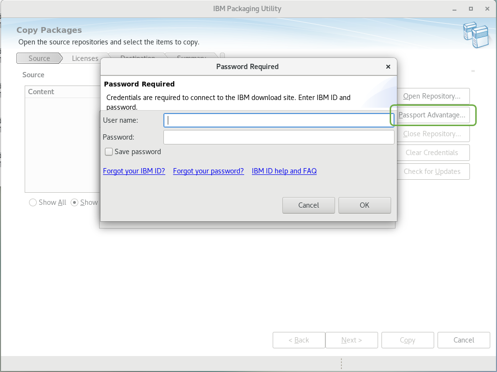Minimize the IBM Packaging Utility window

pyautogui.click(x=454, y=9)
